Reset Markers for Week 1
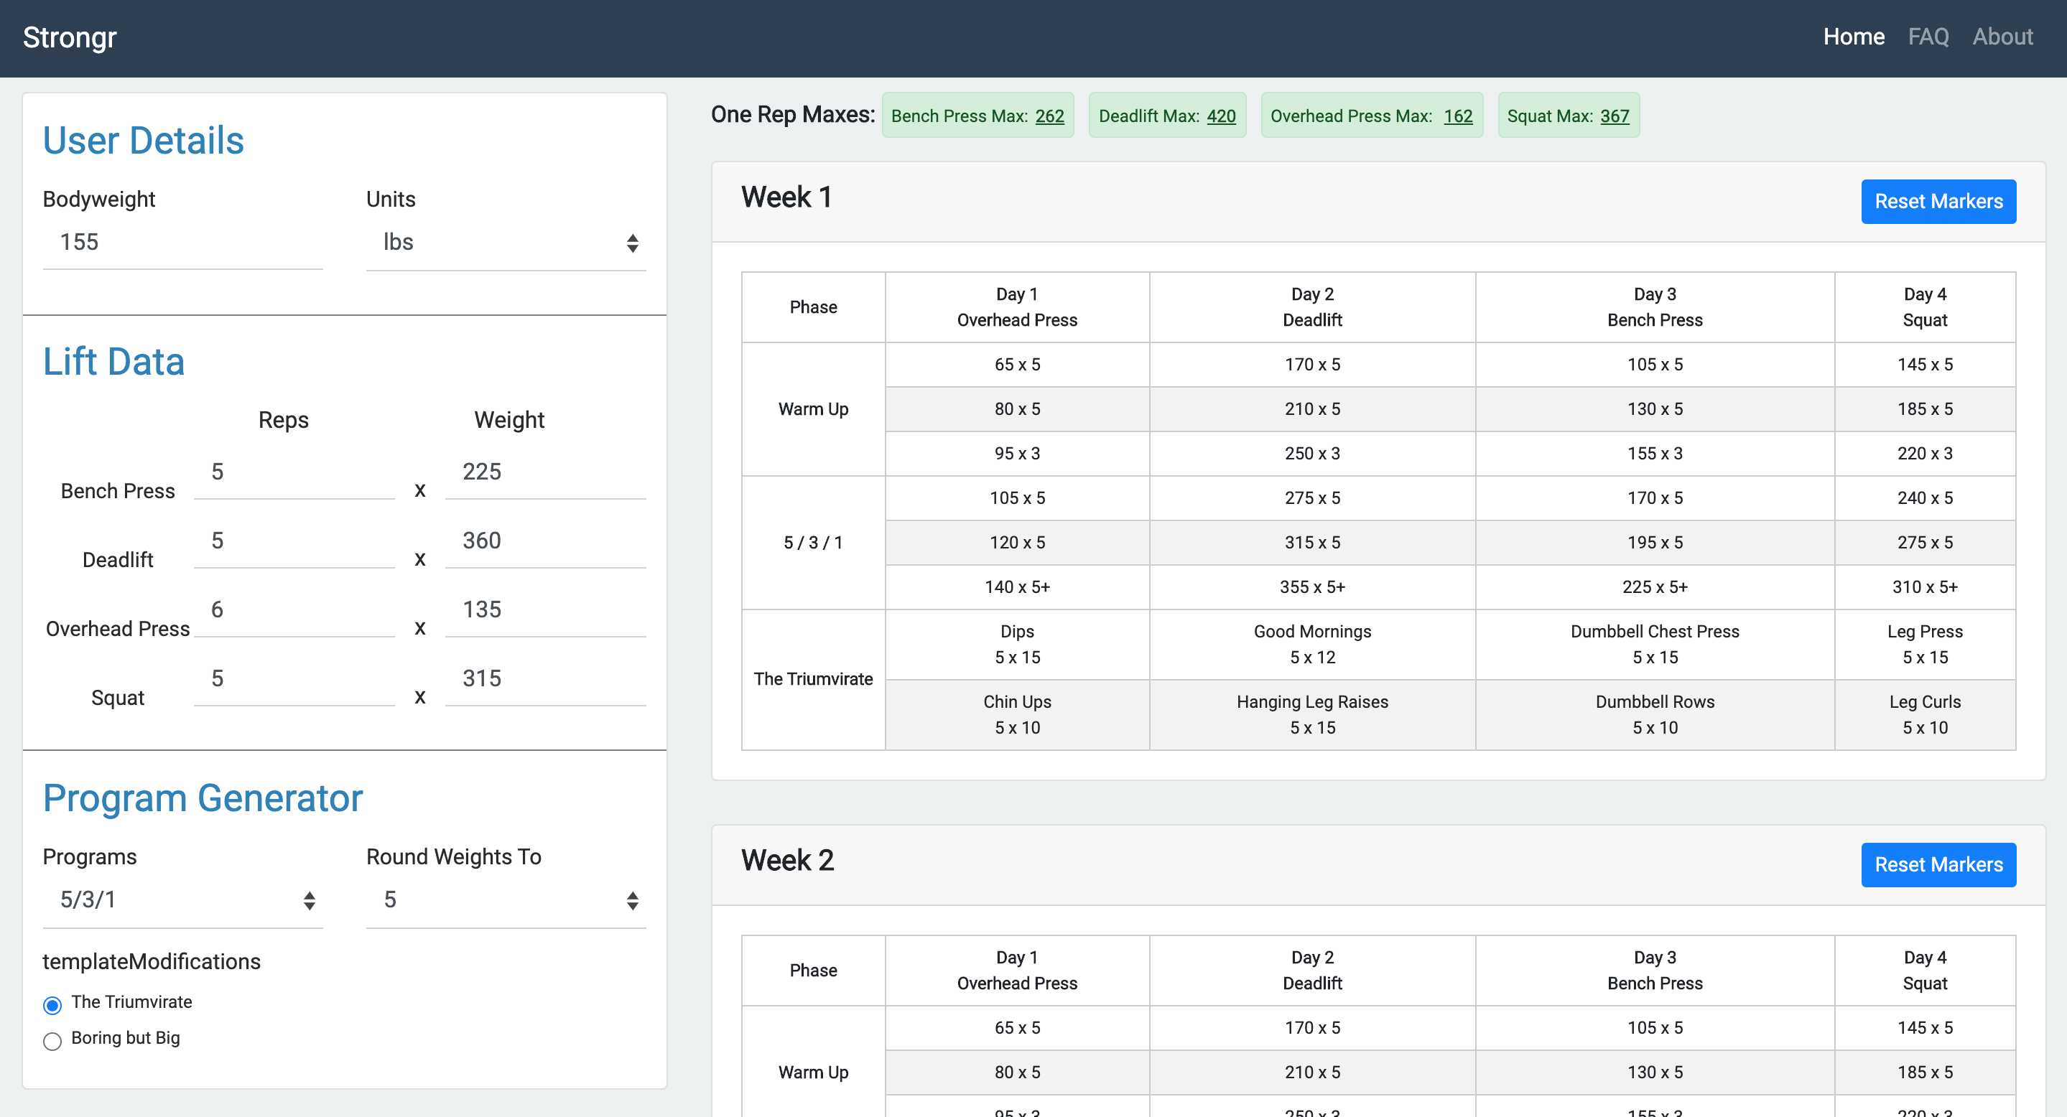The image size is (2067, 1117). click(1938, 201)
